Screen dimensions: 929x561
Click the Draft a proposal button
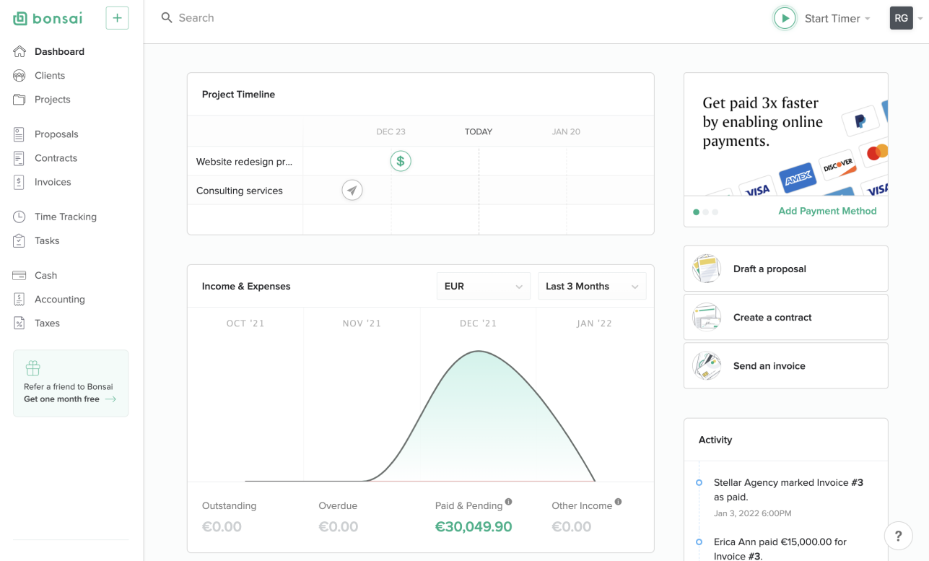(x=785, y=269)
